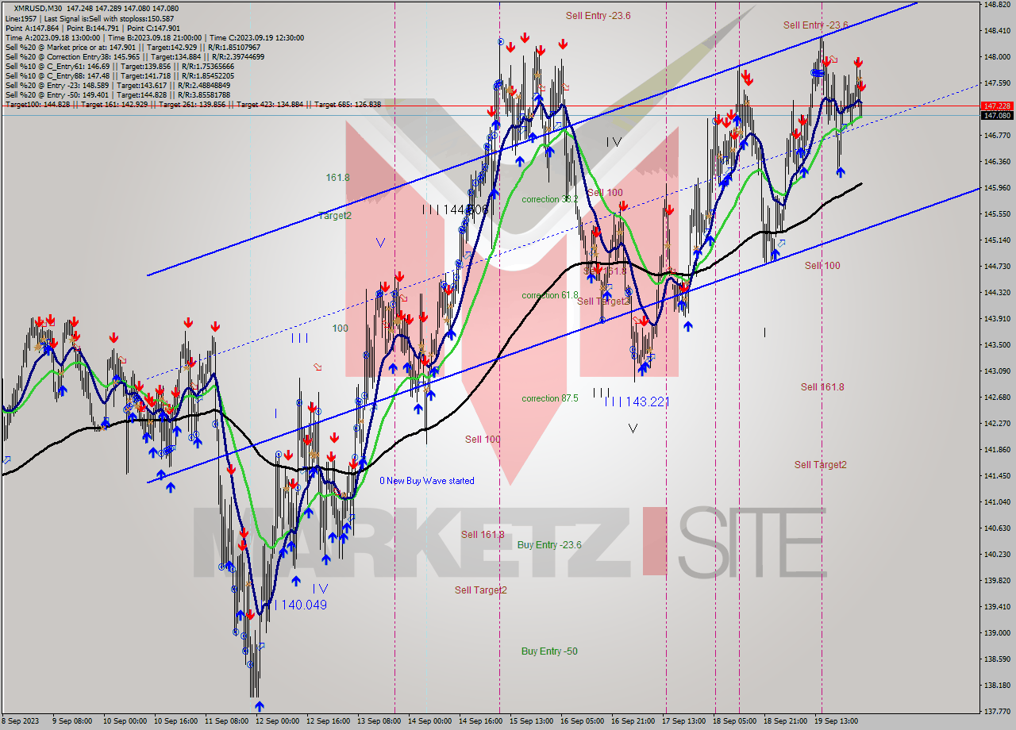1016x730 pixels.
Task: Click the '14 Sep 16:00' time label
Action: [x=481, y=721]
